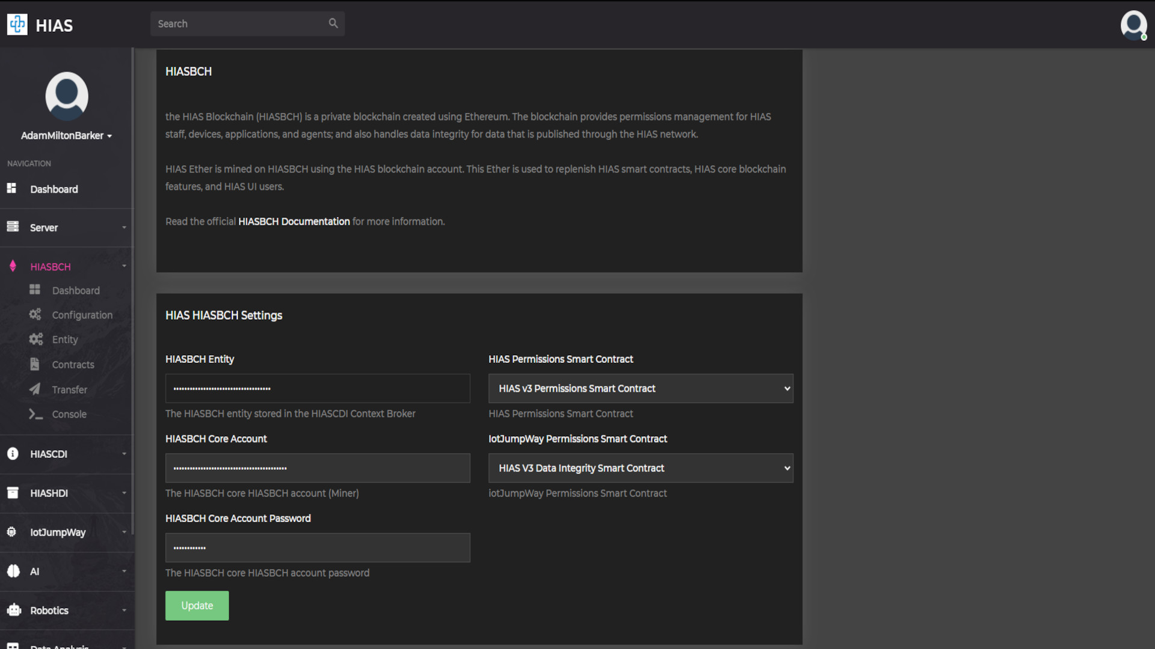
Task: Click the Contracts document icon
Action: point(35,364)
